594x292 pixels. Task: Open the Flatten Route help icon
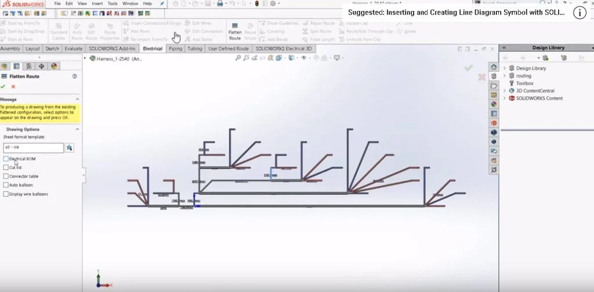tap(75, 76)
